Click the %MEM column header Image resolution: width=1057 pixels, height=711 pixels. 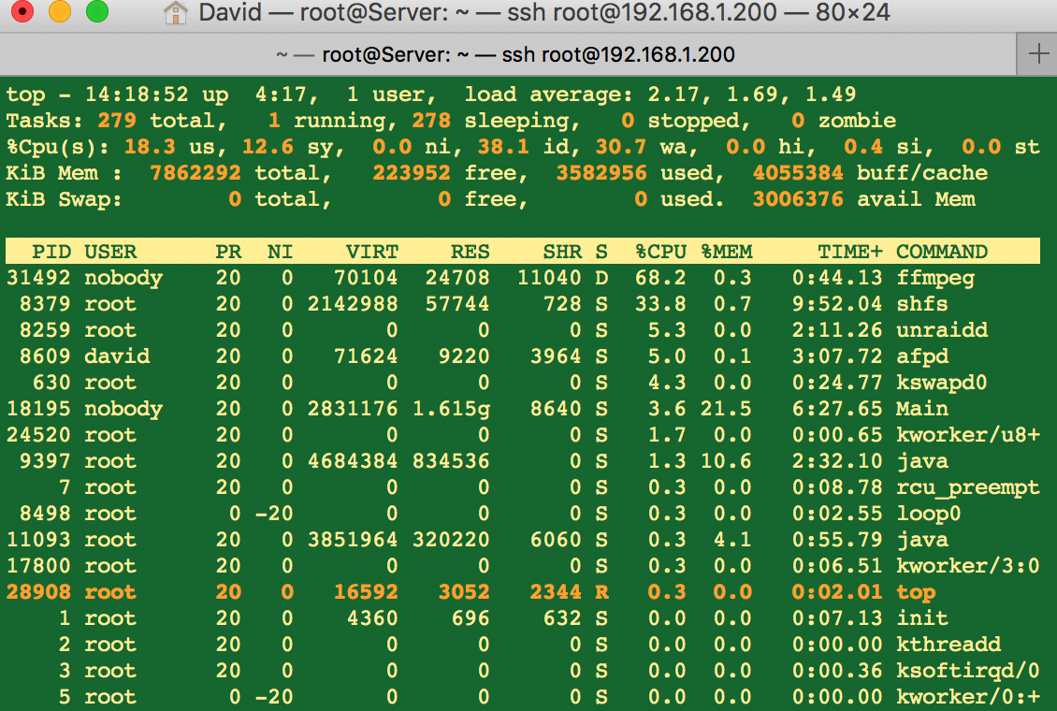click(727, 252)
